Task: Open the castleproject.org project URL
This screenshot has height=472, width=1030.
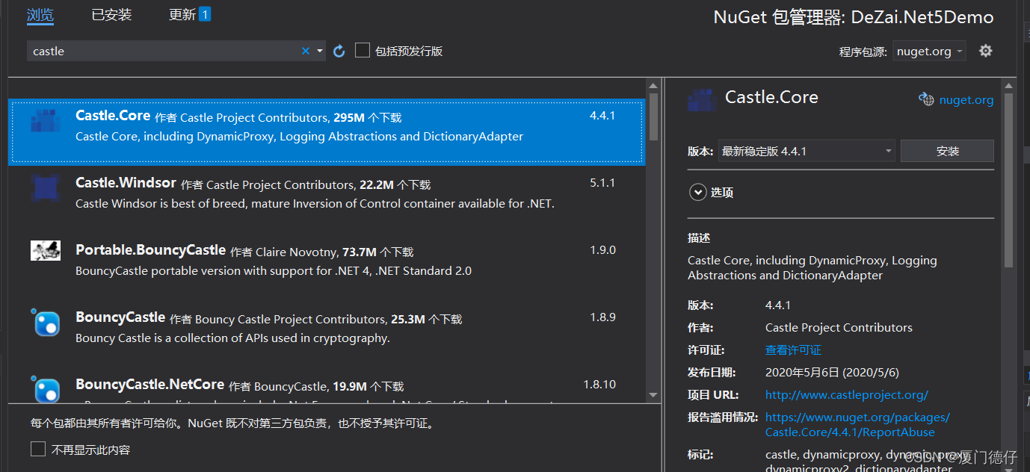Action: pyautogui.click(x=847, y=394)
